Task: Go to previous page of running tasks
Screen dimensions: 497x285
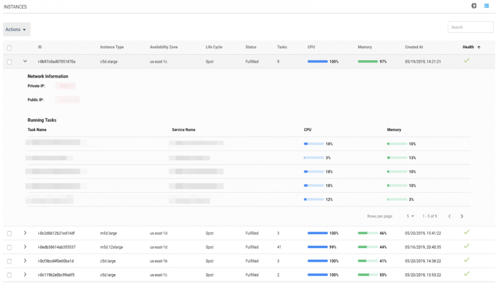Action: tap(449, 216)
